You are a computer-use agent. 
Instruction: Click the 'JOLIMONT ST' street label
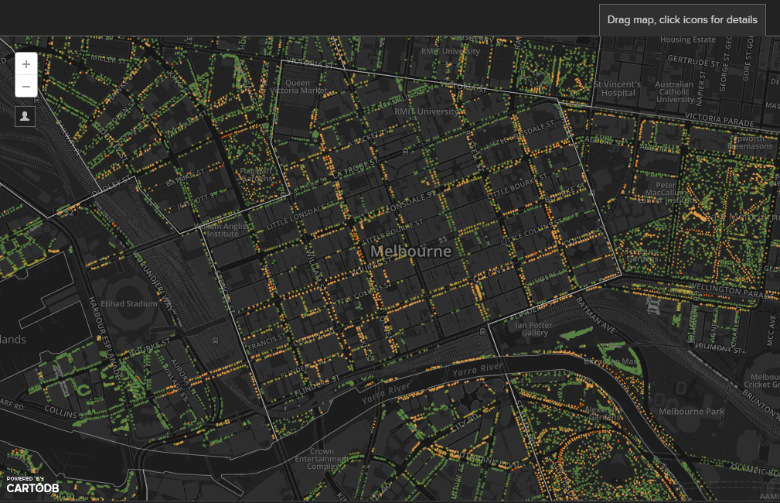pyautogui.click(x=719, y=347)
